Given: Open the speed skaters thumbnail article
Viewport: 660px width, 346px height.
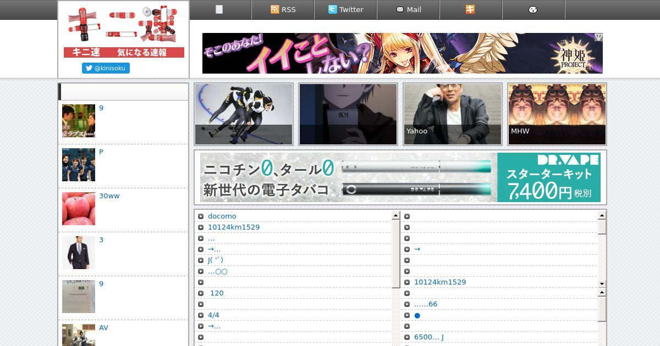Looking at the screenshot, I should 244,114.
